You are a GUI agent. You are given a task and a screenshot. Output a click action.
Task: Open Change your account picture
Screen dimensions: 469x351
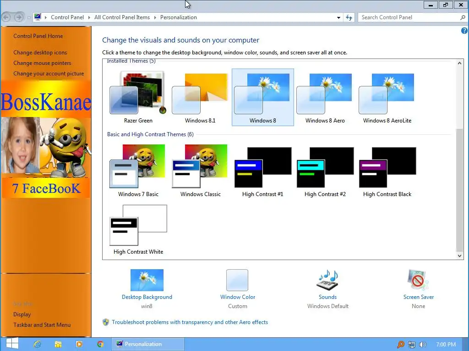[49, 74]
